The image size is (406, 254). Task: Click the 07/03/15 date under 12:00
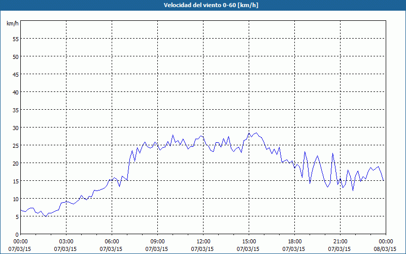pyautogui.click(x=202, y=249)
